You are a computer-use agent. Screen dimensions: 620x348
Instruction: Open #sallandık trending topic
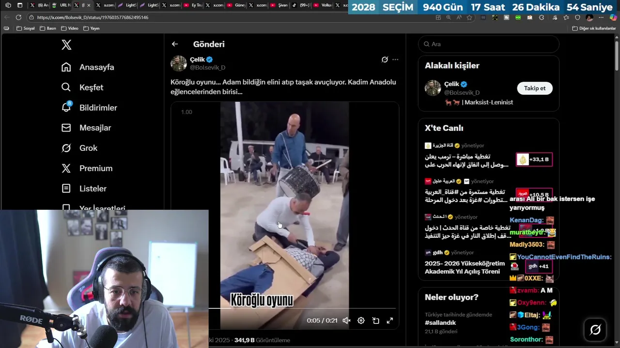440,322
